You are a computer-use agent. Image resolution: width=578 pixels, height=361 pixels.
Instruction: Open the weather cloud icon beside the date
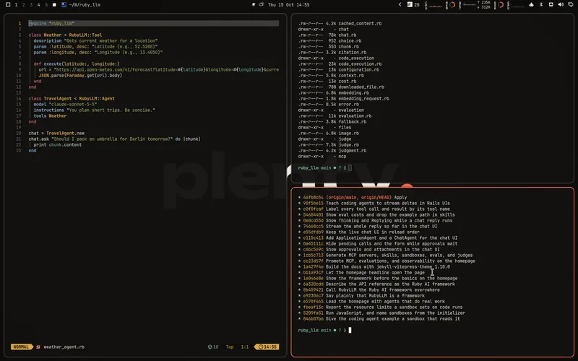pyautogui.click(x=262, y=5)
